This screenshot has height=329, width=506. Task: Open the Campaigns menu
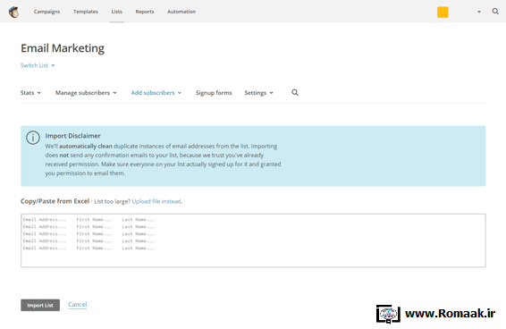point(46,12)
